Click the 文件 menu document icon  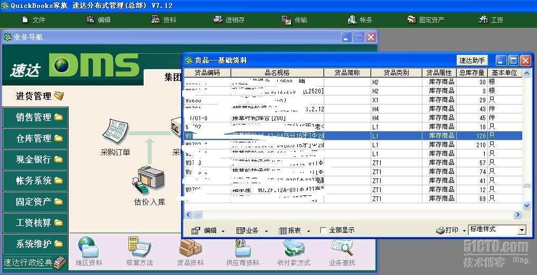[25, 20]
